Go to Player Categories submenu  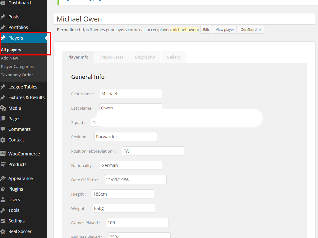[x=17, y=67]
